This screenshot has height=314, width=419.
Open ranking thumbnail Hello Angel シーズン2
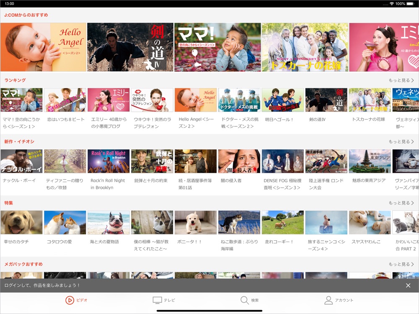coord(196,100)
